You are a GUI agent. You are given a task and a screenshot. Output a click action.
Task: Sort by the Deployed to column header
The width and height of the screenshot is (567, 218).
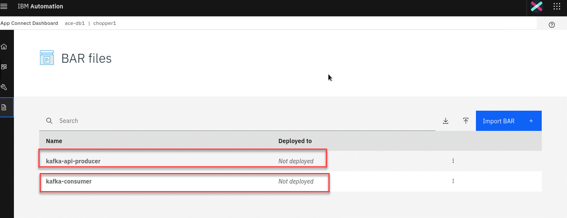pos(295,141)
